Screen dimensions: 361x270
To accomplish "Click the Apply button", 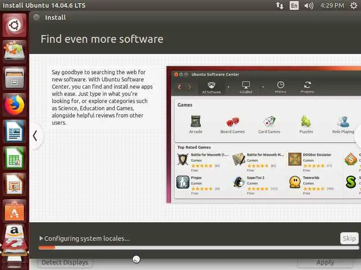I will [x=325, y=262].
